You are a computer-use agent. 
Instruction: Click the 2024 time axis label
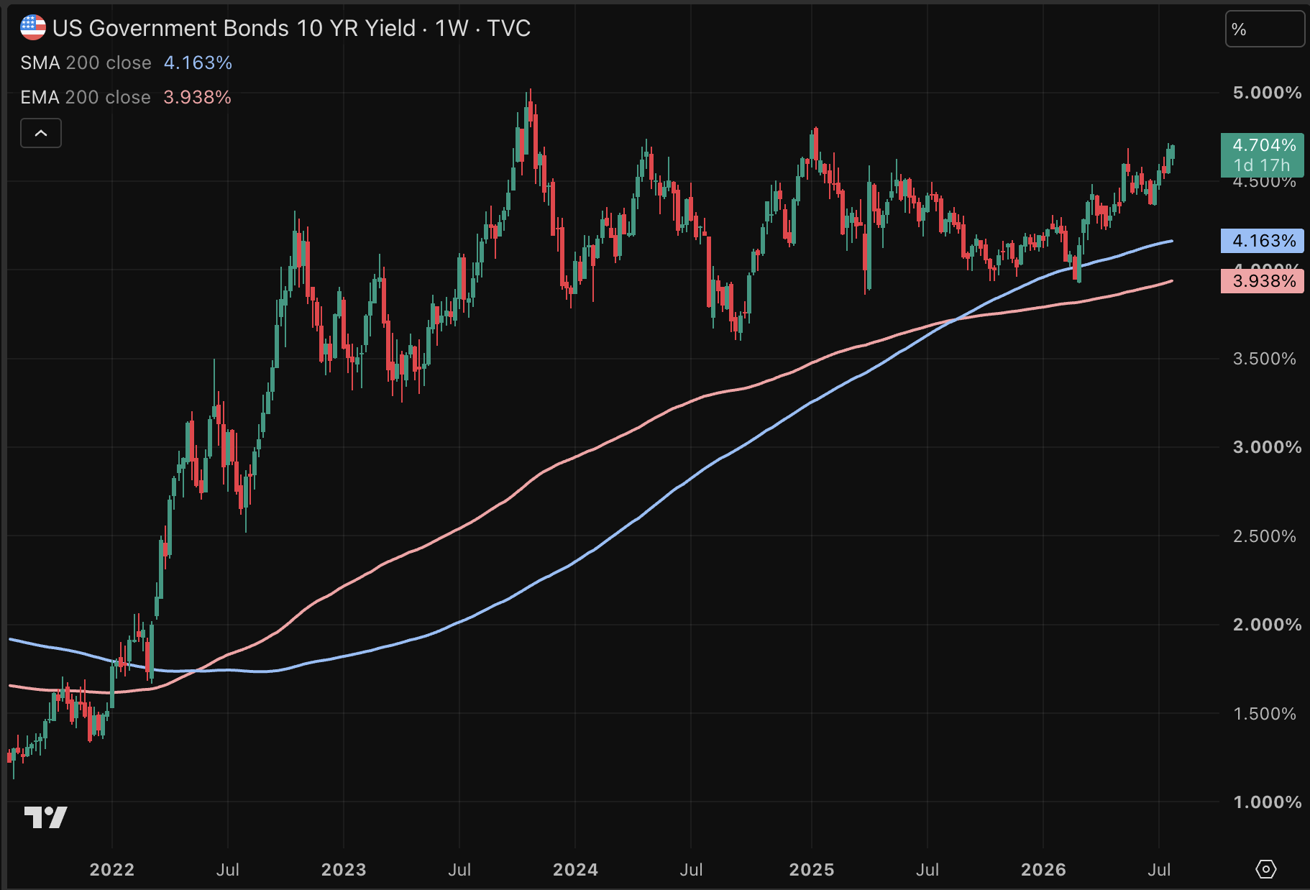(575, 870)
